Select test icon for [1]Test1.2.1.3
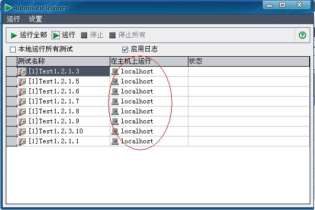 [x=22, y=71]
